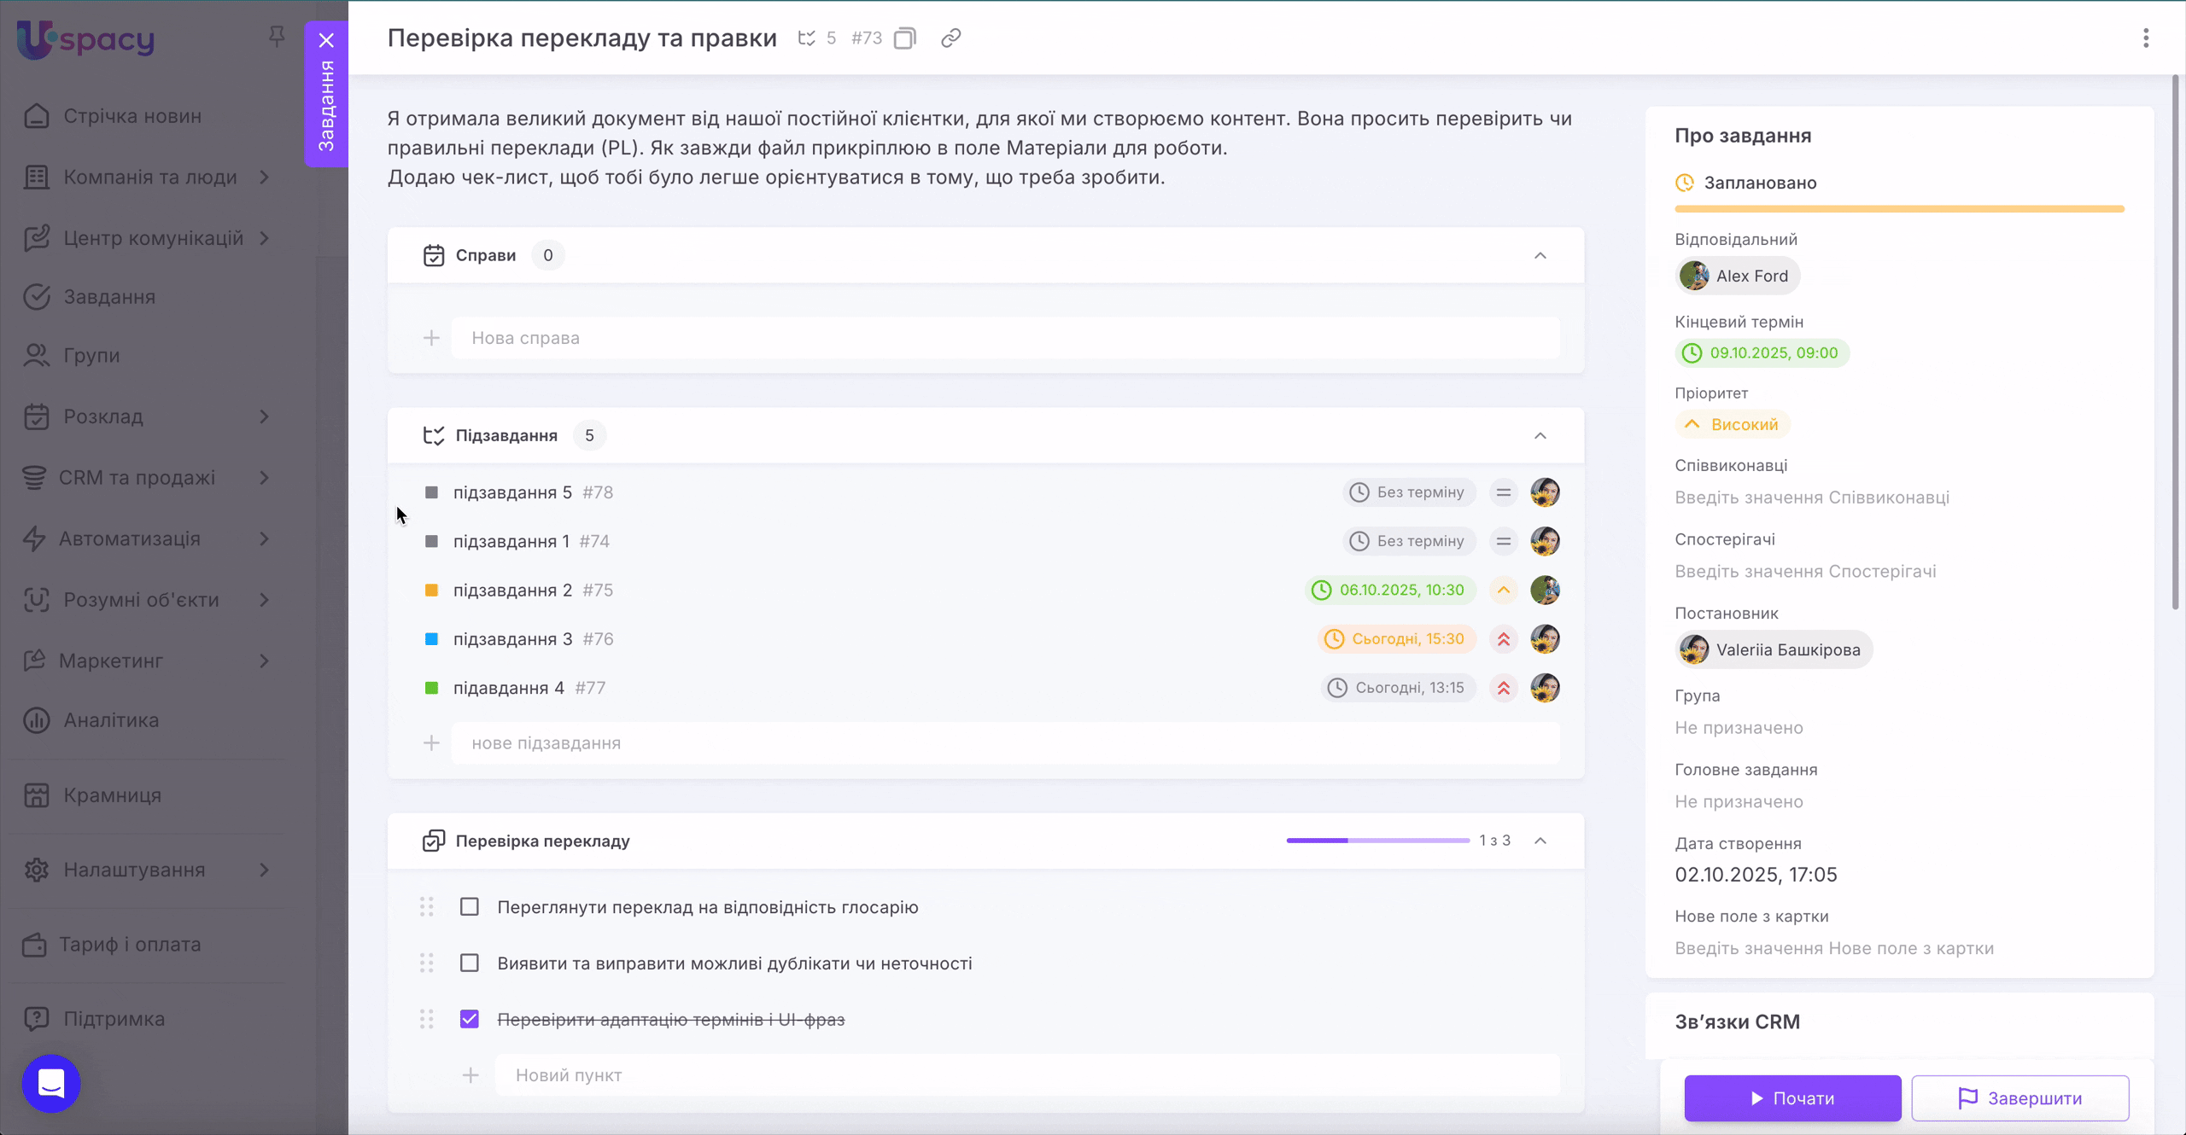Click assignee avatar of підзавдання 2
Viewport: 2186px width, 1135px height.
coord(1545,590)
